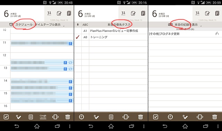The width and height of the screenshot is (222, 131).
Task: Tap the alarm clock icon beside スケジュール
Action: click(11, 25)
